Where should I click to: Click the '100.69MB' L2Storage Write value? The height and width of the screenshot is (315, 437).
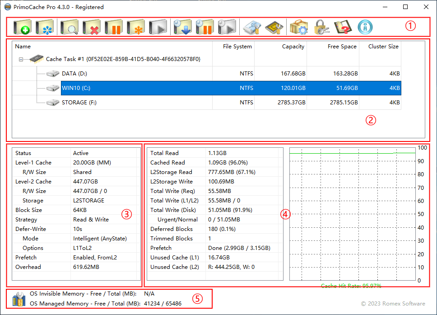point(221,181)
